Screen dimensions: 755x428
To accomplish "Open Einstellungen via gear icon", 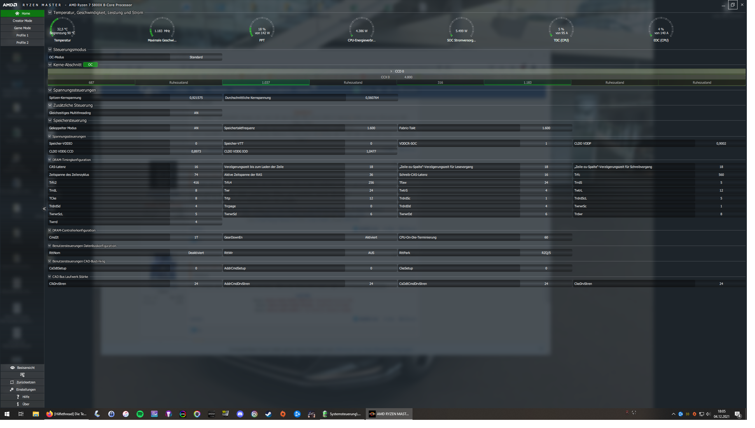I will tap(12, 390).
